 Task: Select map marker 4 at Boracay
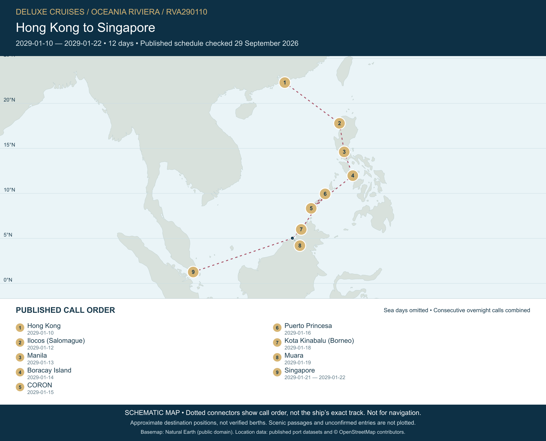click(352, 175)
